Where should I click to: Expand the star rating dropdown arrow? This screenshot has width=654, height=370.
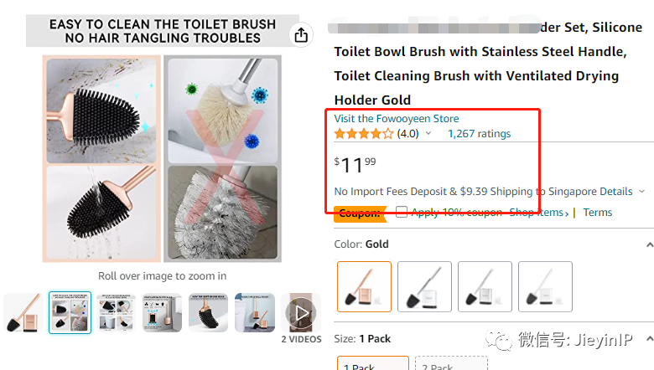point(428,134)
